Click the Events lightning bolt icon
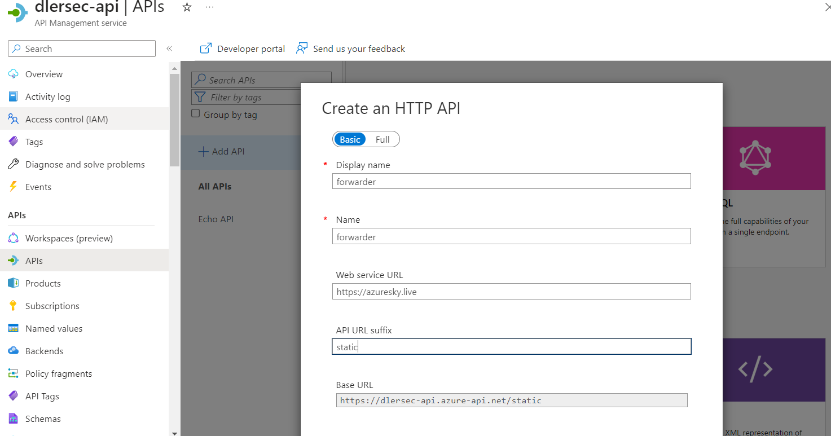The height and width of the screenshot is (436, 831). point(14,187)
